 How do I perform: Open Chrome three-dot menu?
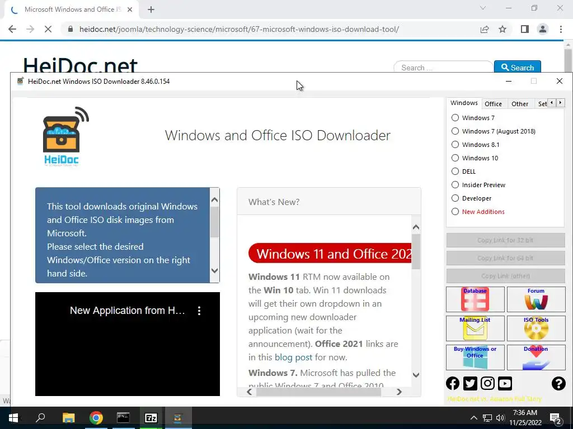[x=561, y=29]
